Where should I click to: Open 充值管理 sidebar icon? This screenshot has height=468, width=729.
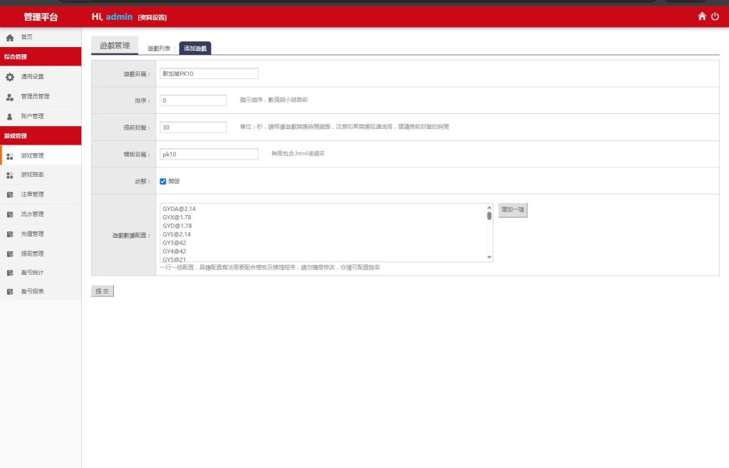(10, 234)
